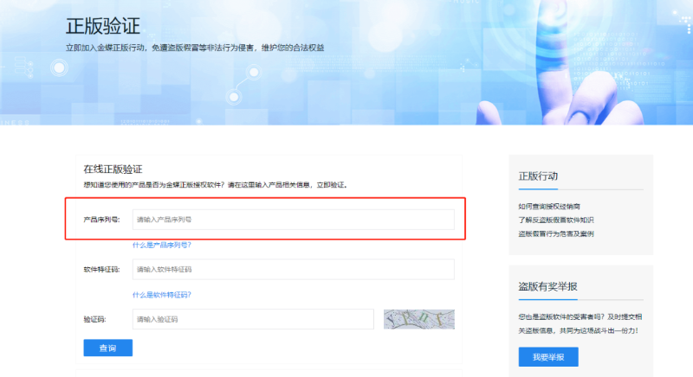This screenshot has width=693, height=377.
Task: Open the 盗版假冒行为危害及案例 link
Action: [556, 233]
